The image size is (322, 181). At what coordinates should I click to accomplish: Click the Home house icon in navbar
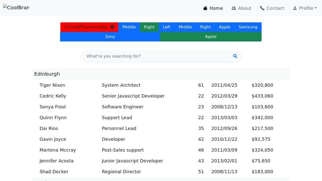[205, 8]
